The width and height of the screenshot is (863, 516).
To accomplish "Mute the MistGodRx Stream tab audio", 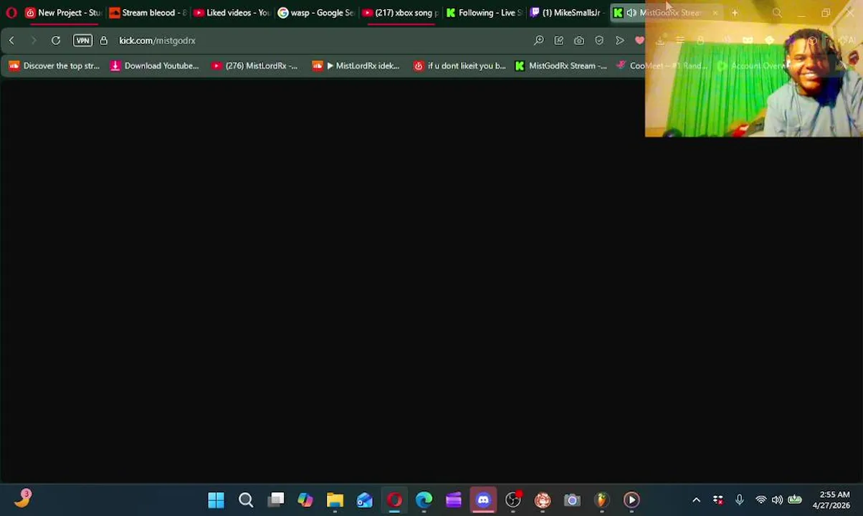I will coord(631,13).
